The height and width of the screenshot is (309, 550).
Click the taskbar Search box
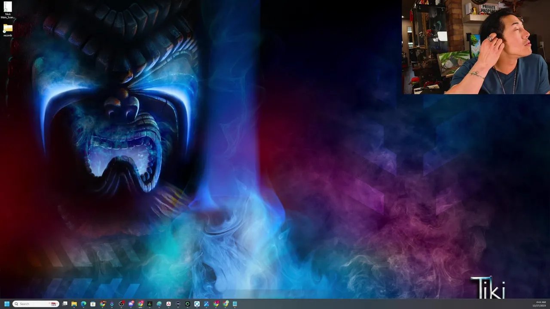pos(36,304)
